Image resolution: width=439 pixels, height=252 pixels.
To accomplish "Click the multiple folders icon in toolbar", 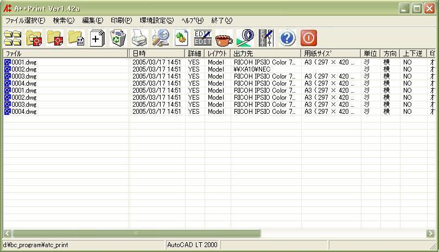I will point(12,38).
